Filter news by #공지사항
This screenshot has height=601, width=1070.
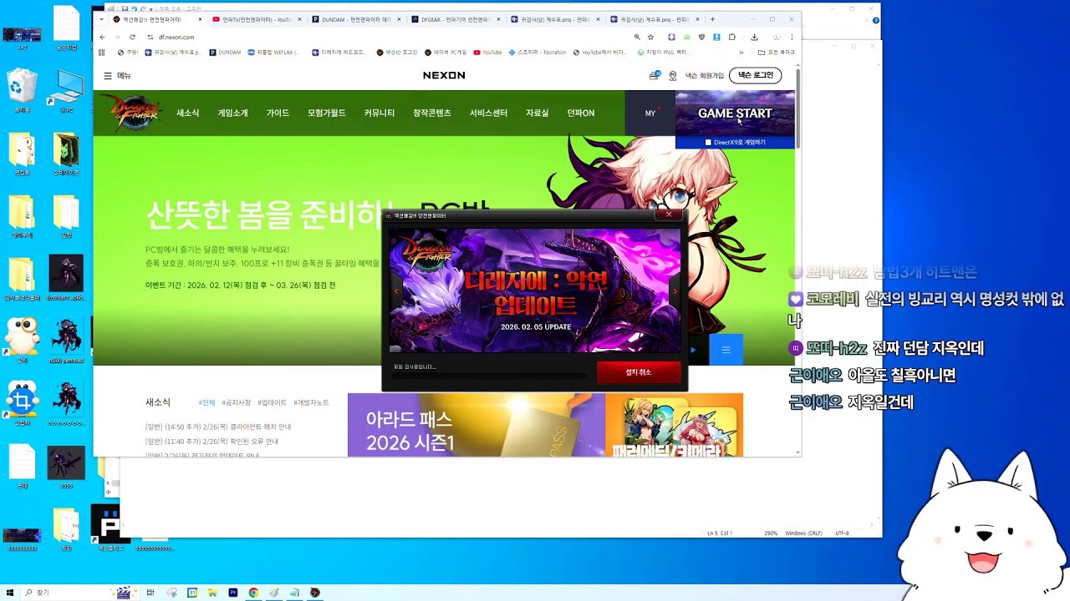coord(236,403)
